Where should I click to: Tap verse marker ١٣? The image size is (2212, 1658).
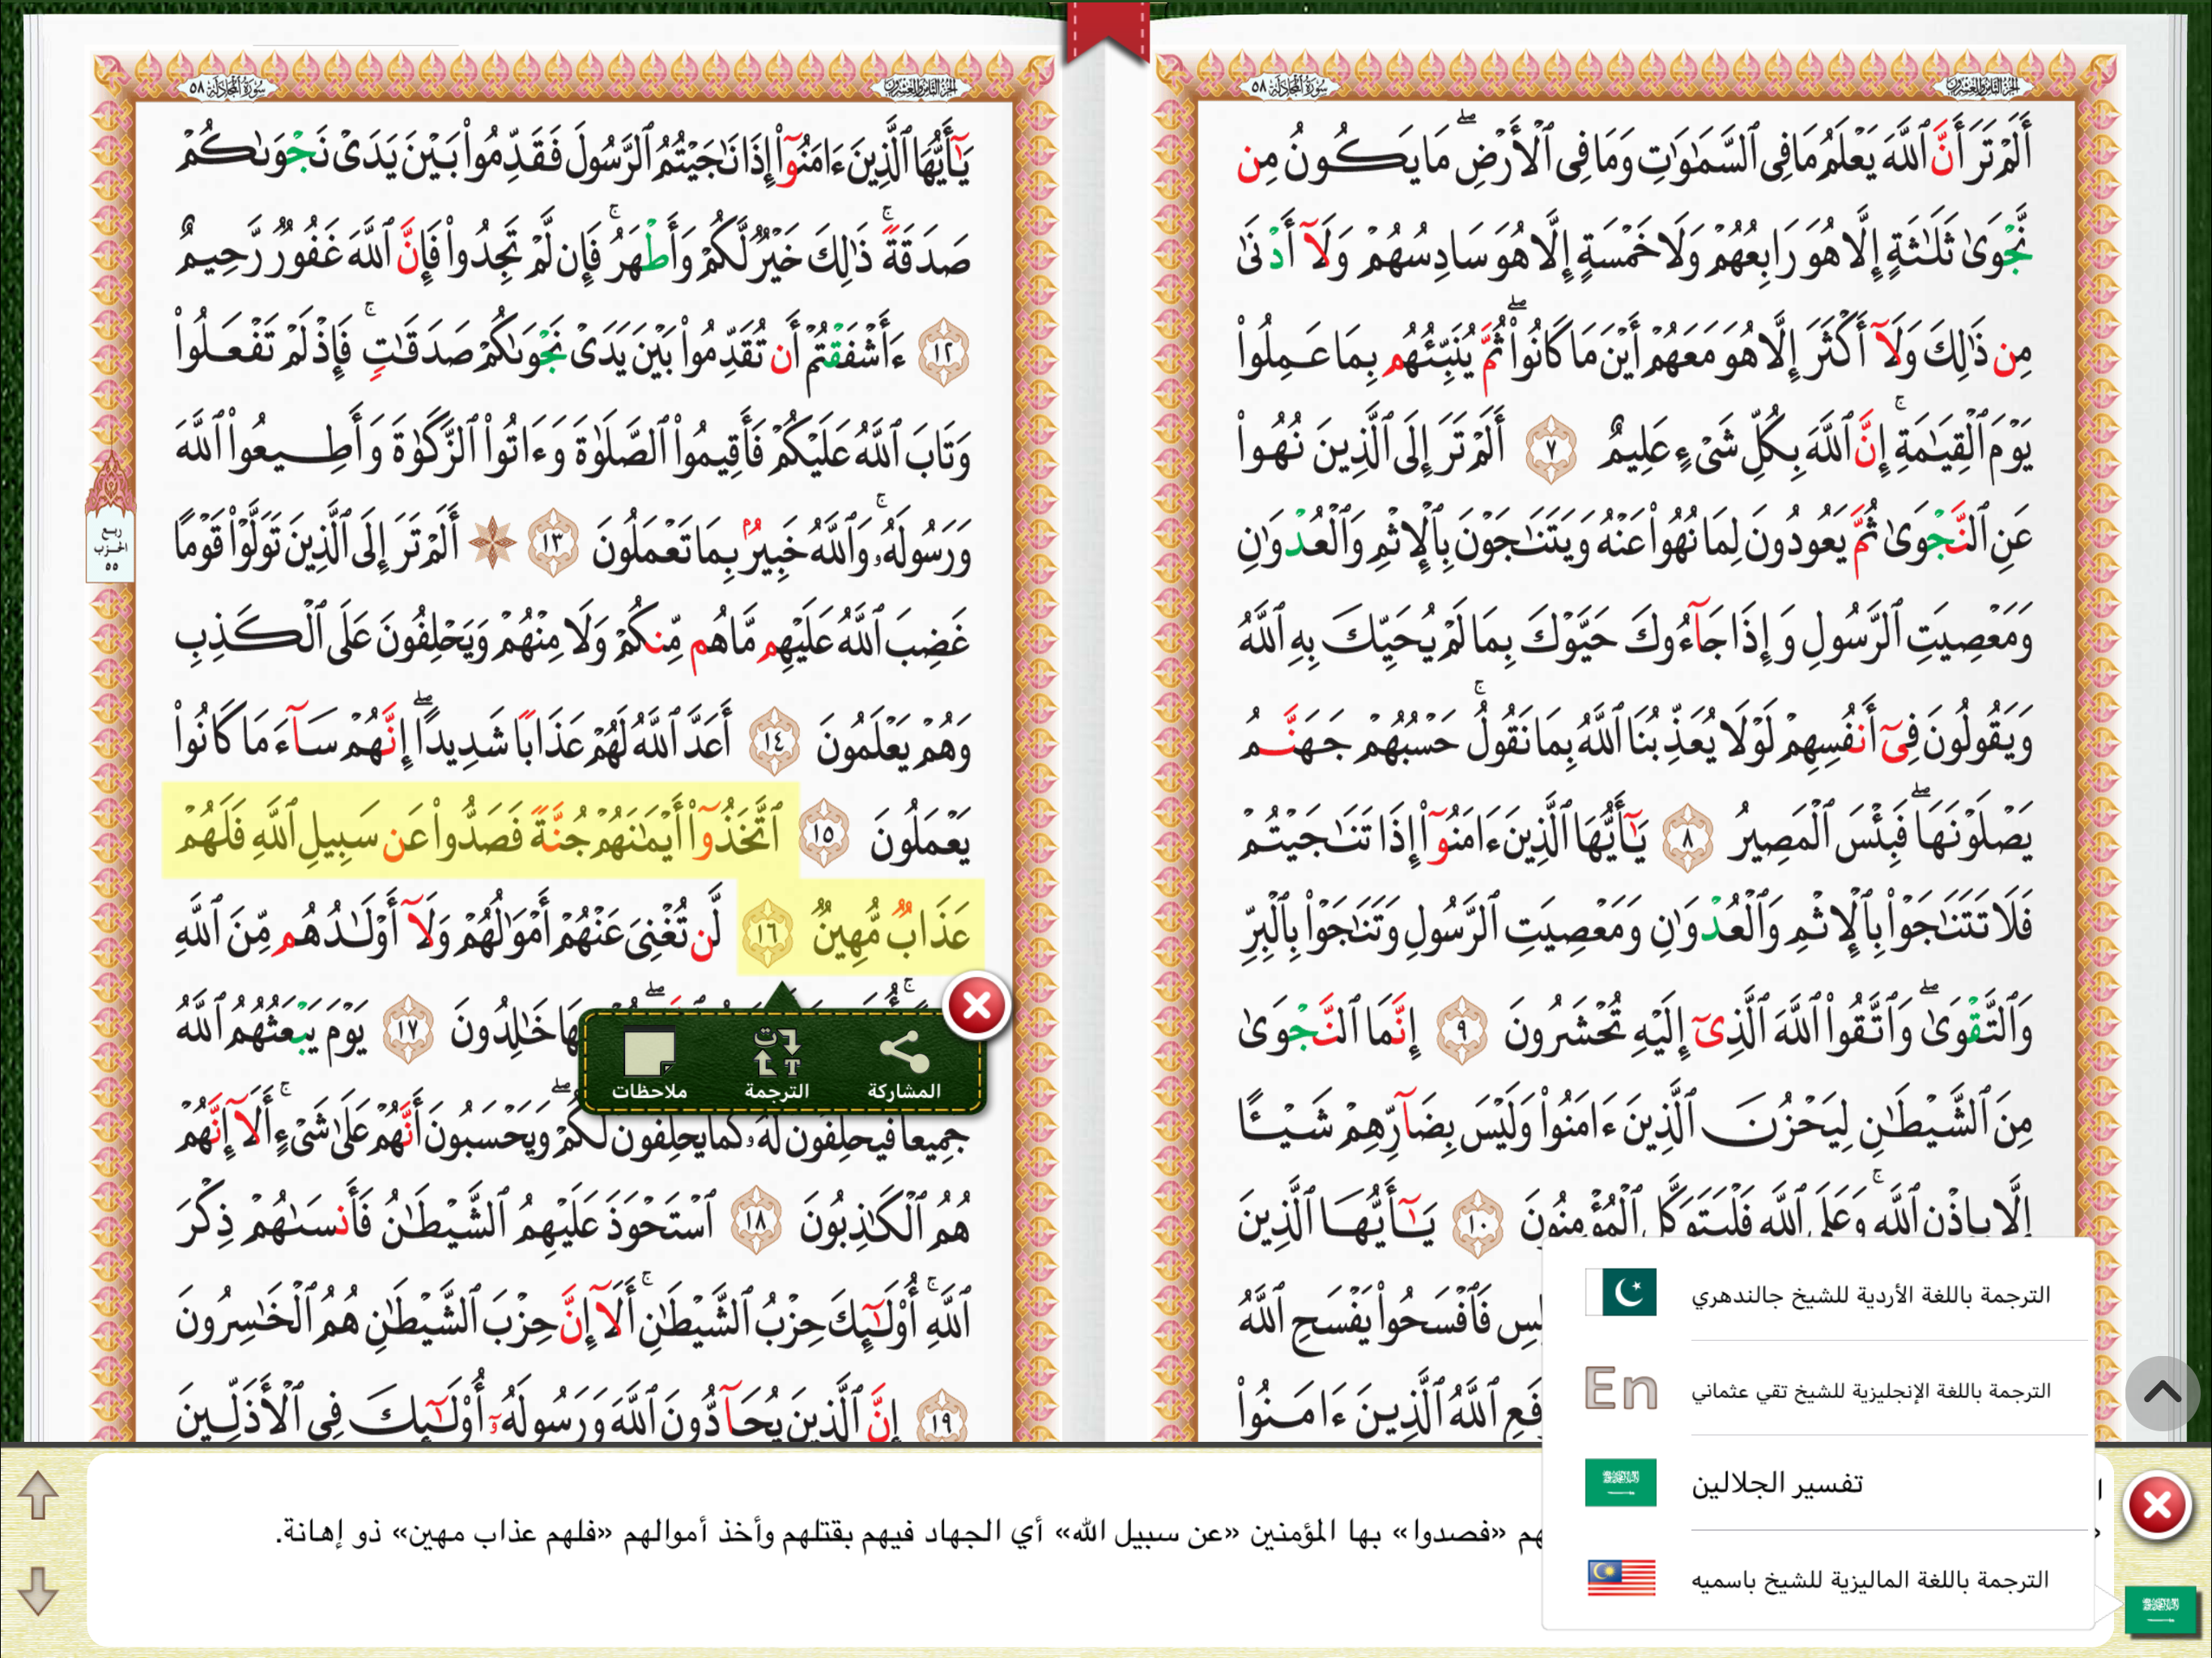coord(553,543)
